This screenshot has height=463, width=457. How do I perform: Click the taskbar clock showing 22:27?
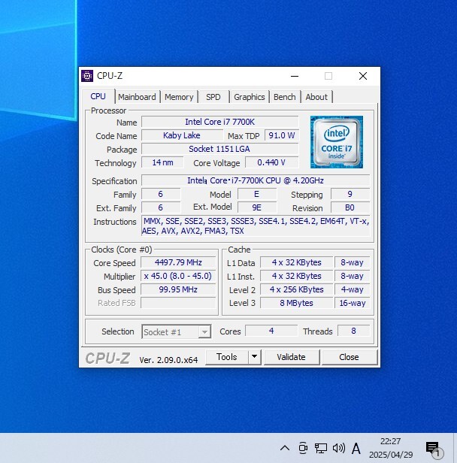pyautogui.click(x=391, y=448)
